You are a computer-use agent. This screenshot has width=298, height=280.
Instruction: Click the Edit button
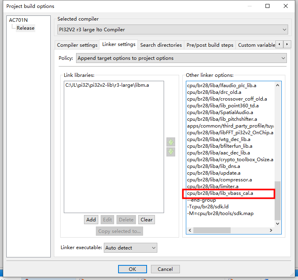point(107,219)
